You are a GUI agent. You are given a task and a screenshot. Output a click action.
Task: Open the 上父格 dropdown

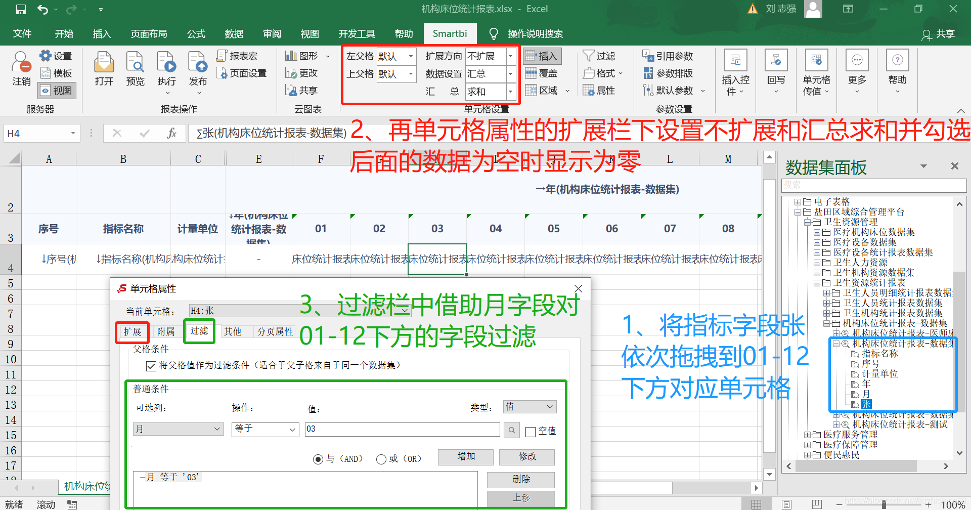[x=411, y=74]
